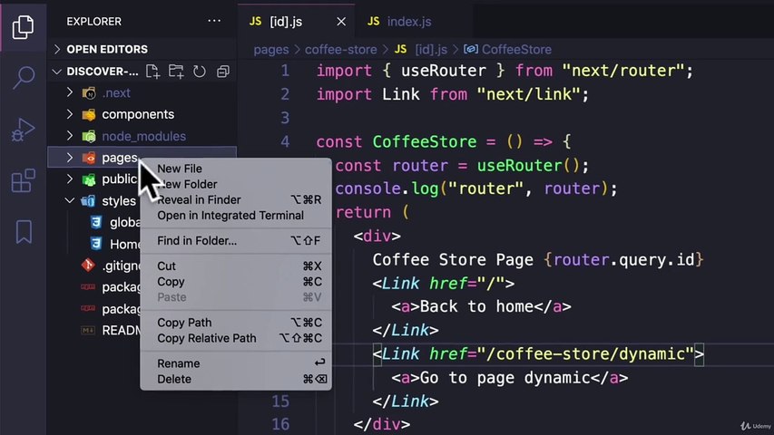Place cursor on "next/router" string
774x435 pixels.
coord(623,71)
